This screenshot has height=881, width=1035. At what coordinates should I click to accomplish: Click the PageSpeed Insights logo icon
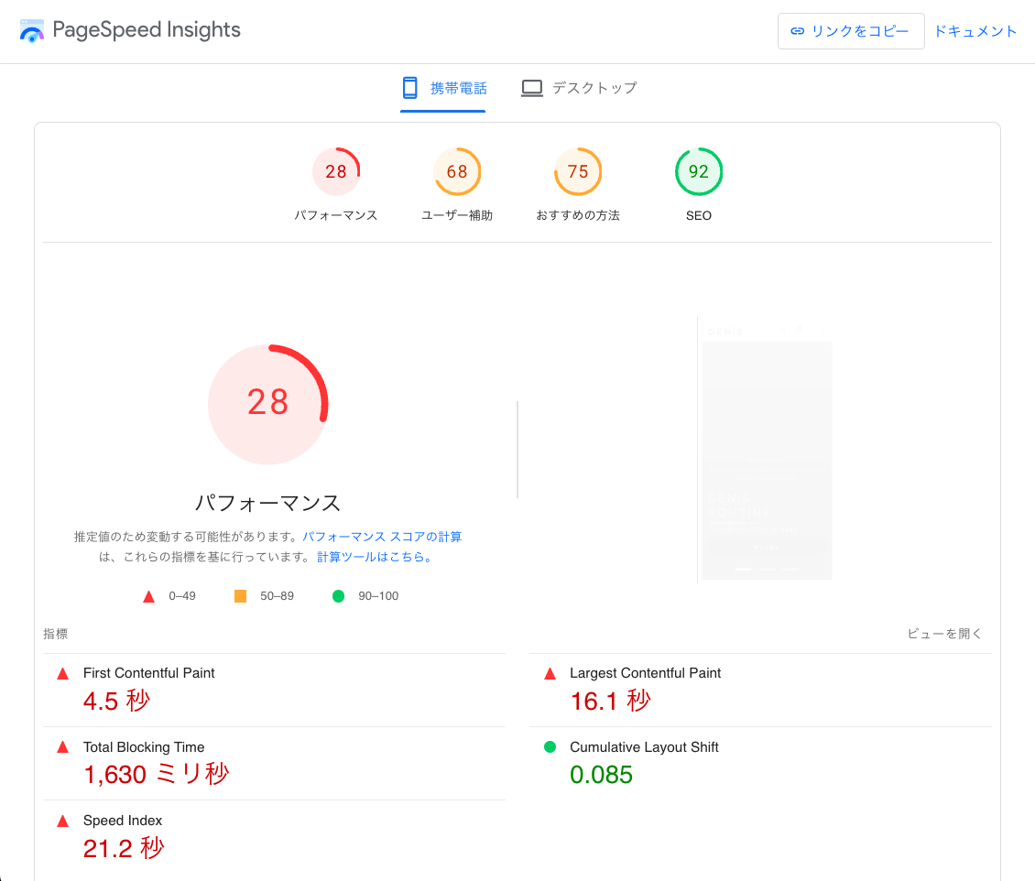pyautogui.click(x=32, y=31)
